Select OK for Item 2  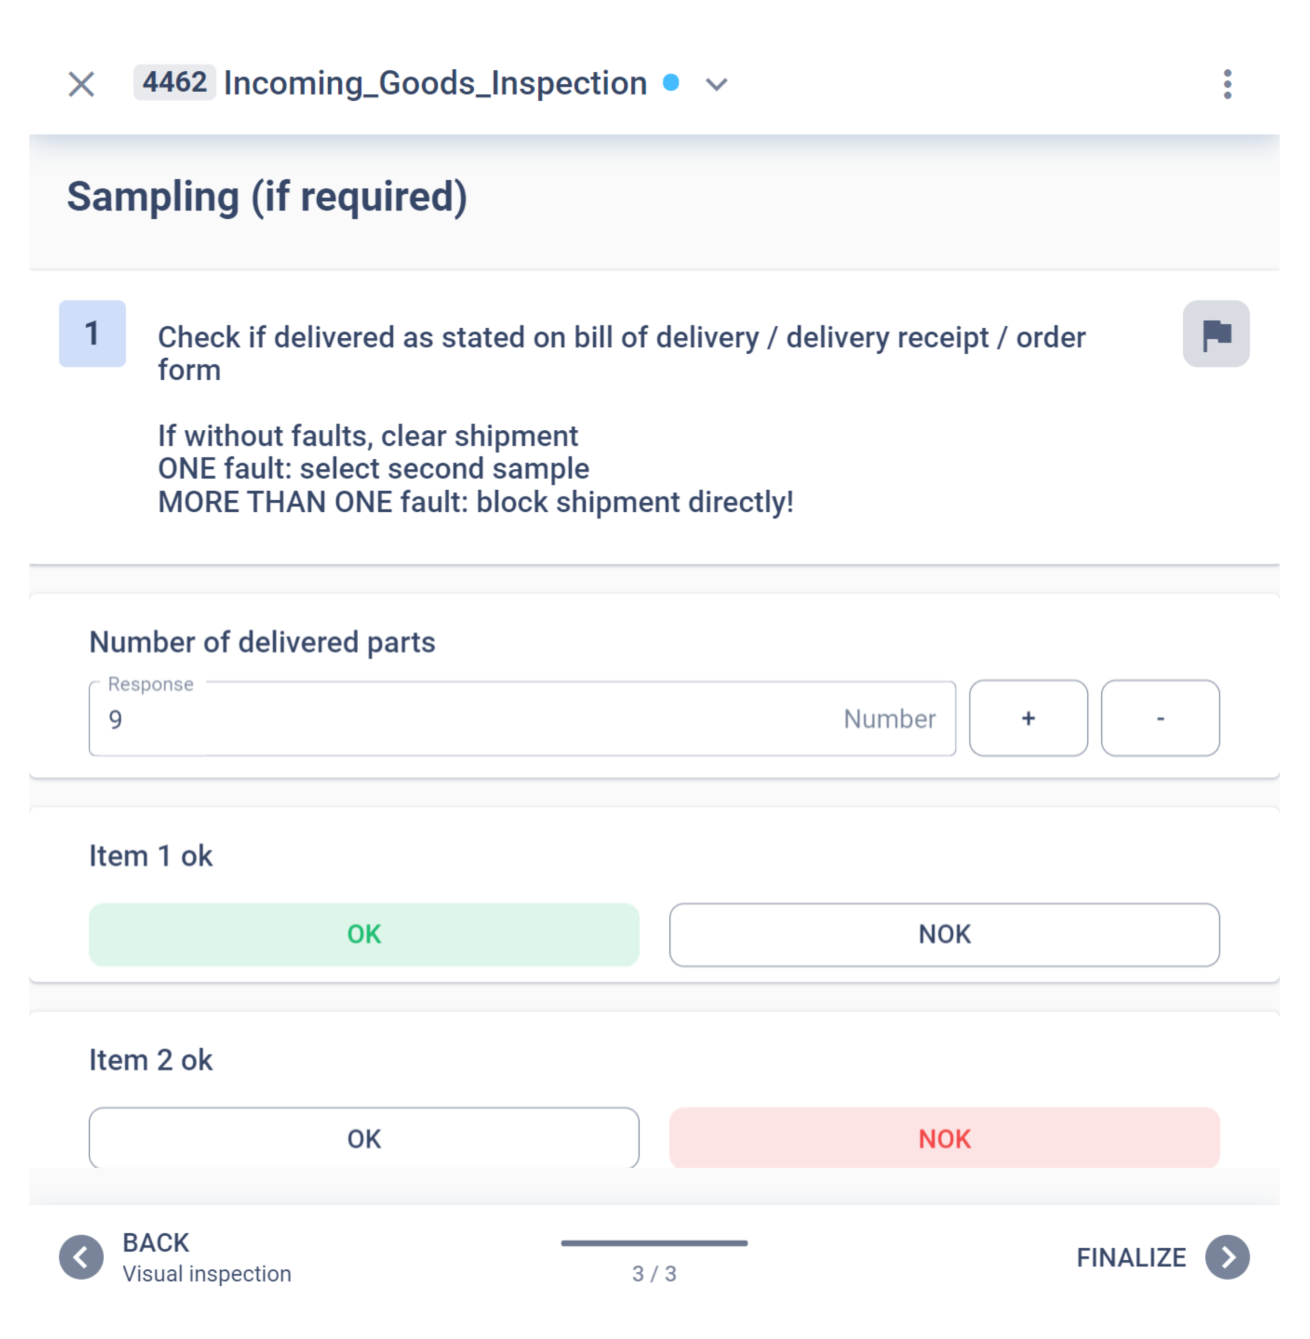tap(364, 1138)
